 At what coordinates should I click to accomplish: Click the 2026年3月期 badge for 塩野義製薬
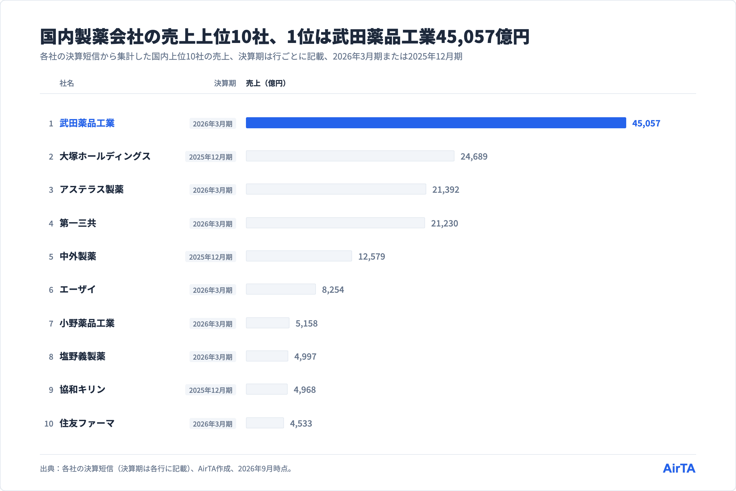(x=213, y=357)
